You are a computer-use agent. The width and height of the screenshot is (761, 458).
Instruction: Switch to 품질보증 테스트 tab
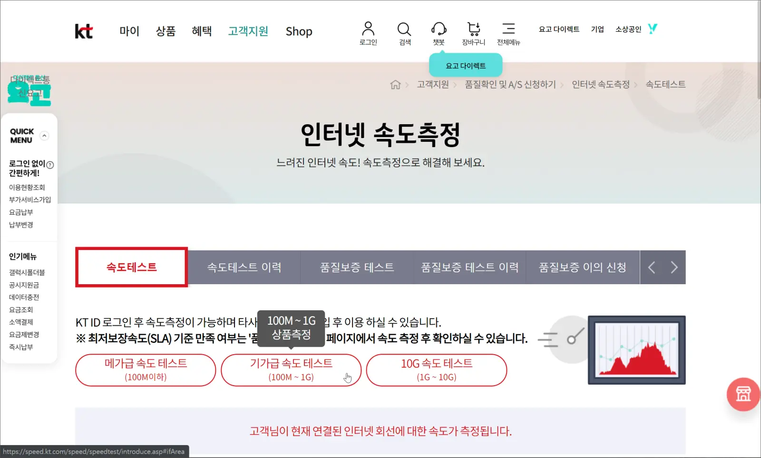click(x=357, y=268)
